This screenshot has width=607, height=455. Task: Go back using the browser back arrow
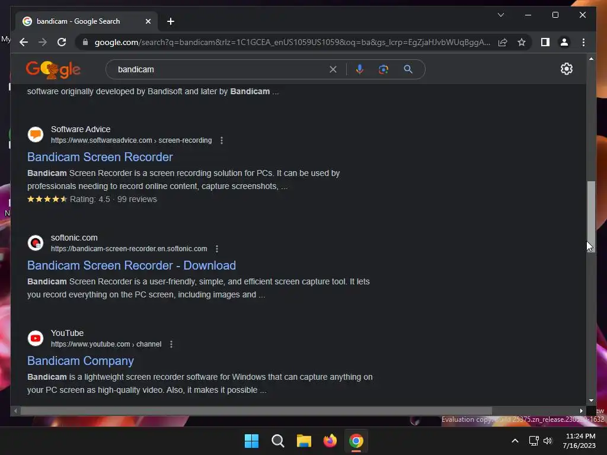coord(24,42)
